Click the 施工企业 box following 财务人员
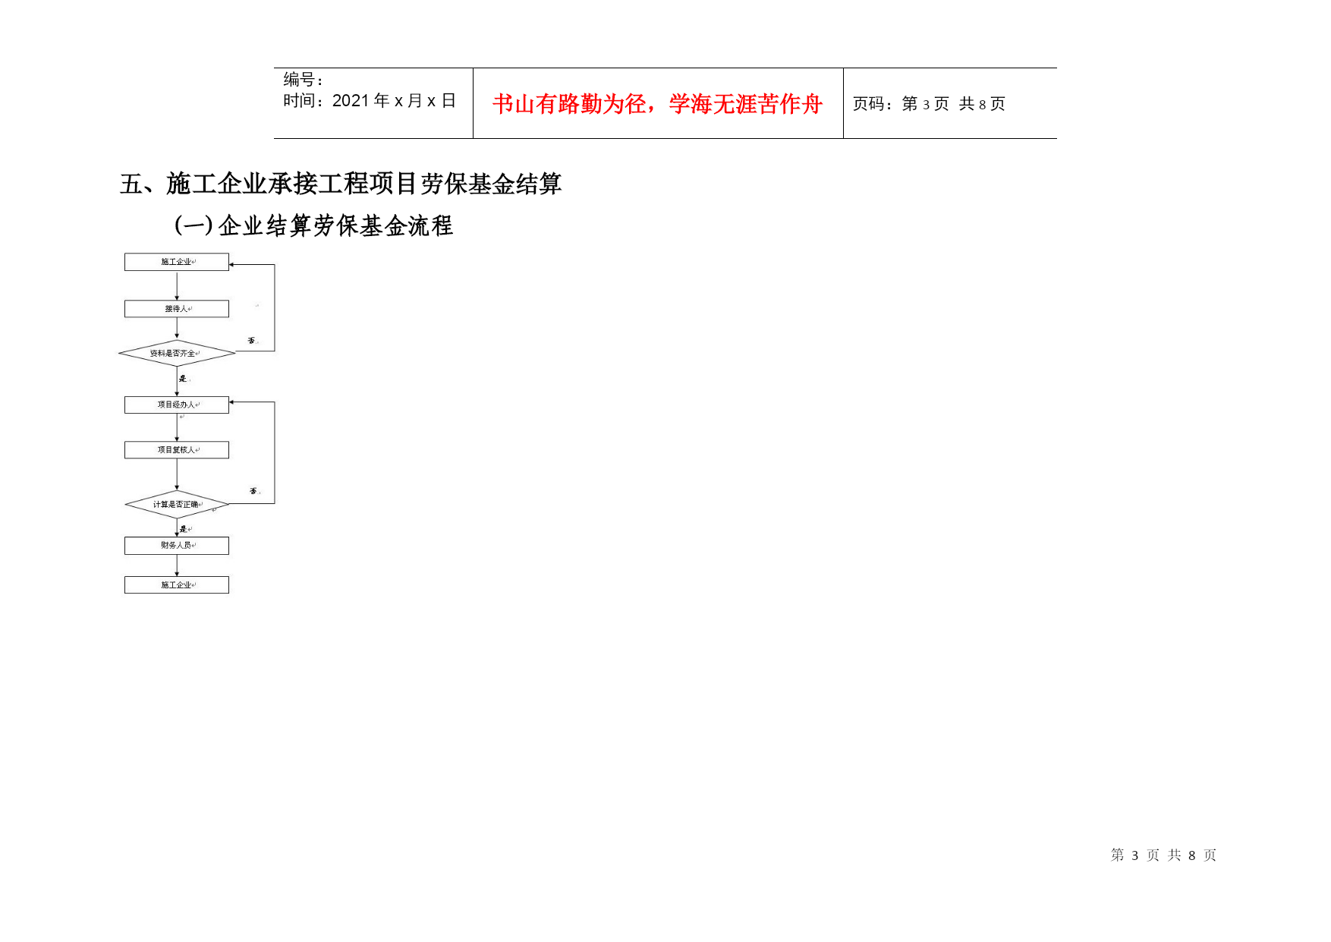The image size is (1331, 942). tap(177, 585)
